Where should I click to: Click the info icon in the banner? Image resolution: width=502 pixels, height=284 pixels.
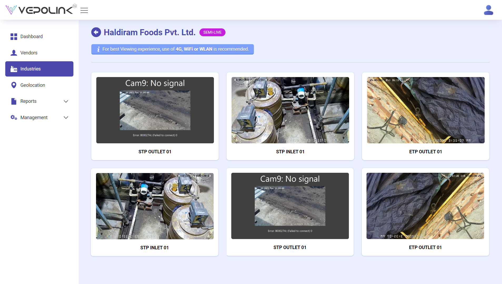pyautogui.click(x=98, y=49)
